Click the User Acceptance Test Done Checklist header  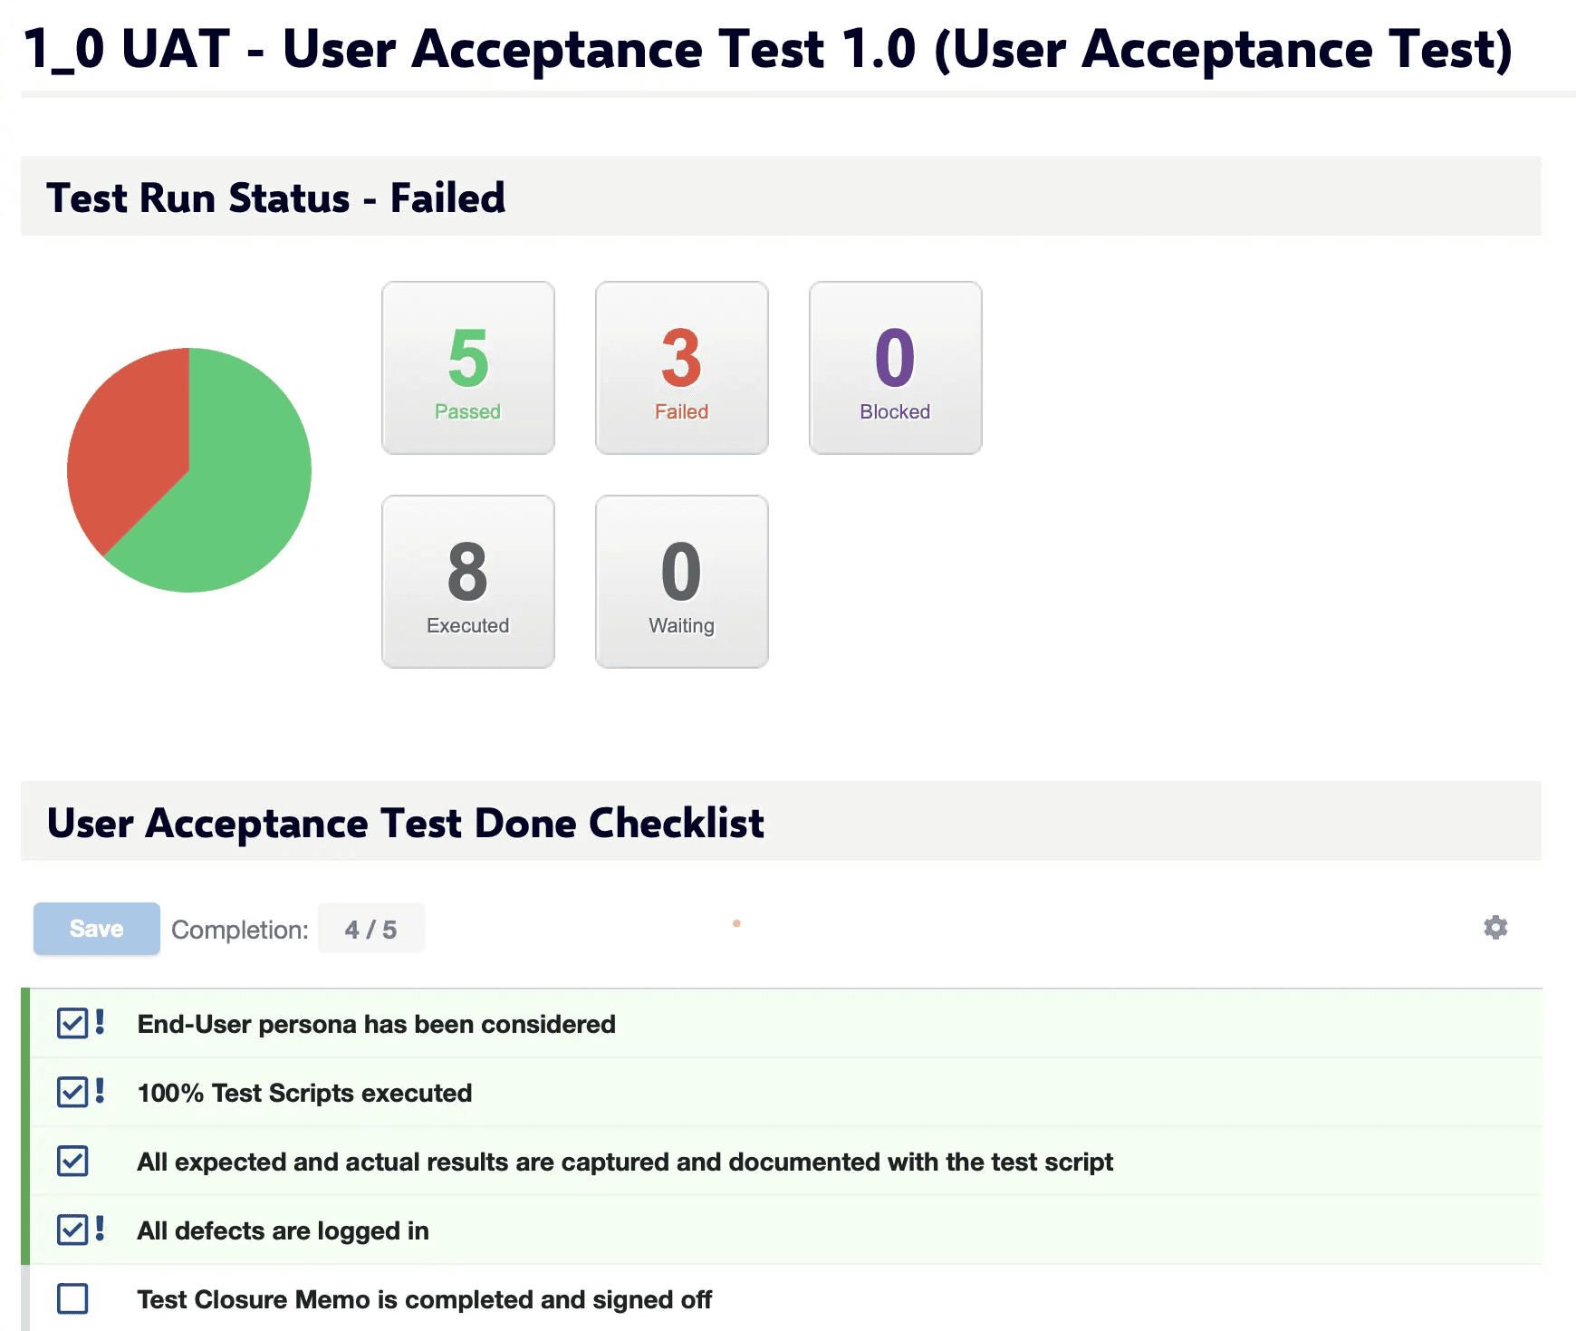pos(406,823)
